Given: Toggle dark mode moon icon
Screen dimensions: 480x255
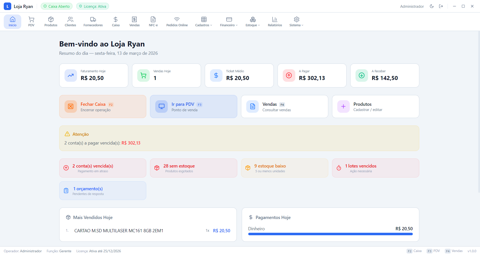Looking at the screenshot, I should [432, 6].
